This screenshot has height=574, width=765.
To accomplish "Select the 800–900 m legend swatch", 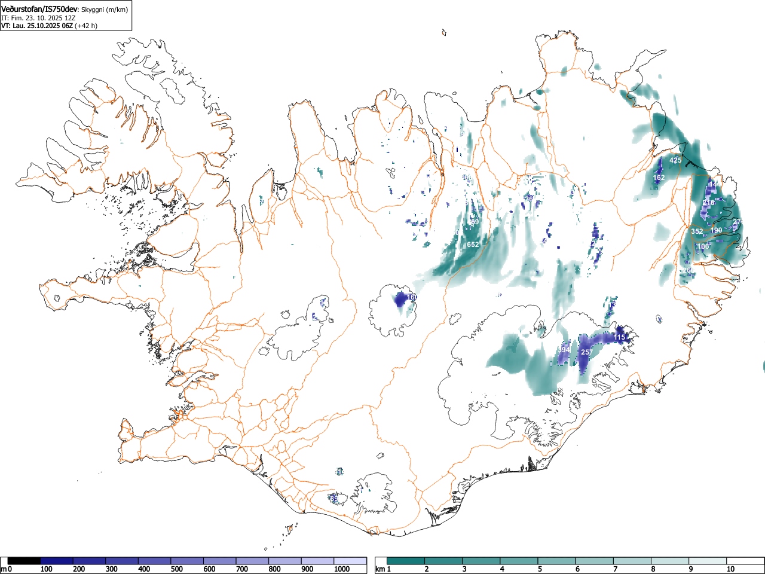I will (285, 561).
